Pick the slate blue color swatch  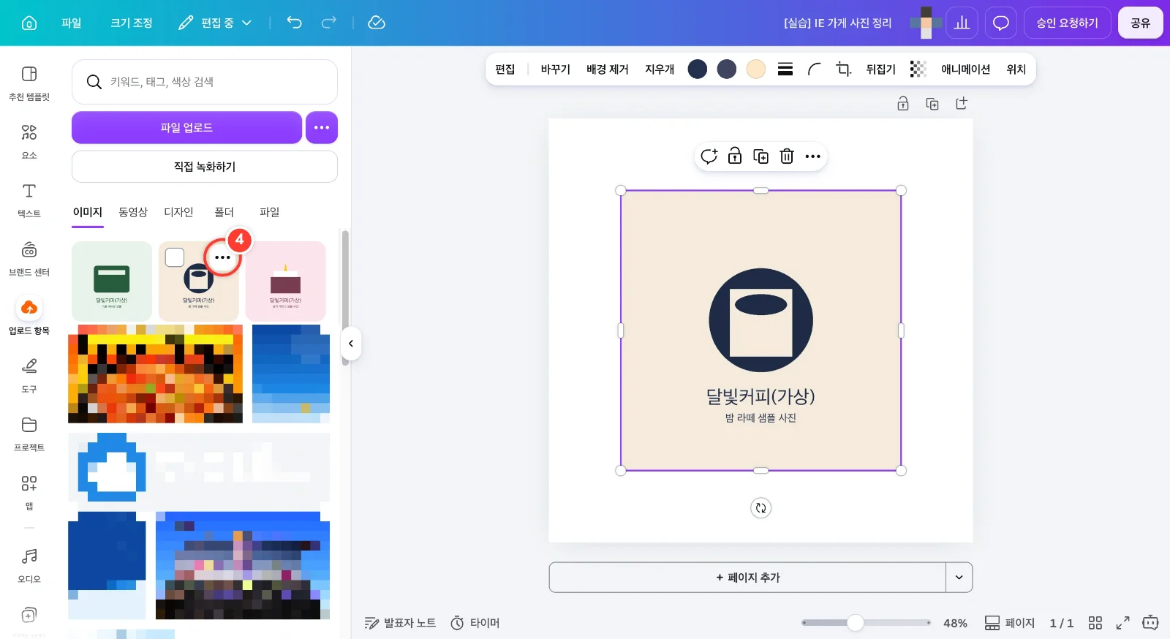click(727, 69)
